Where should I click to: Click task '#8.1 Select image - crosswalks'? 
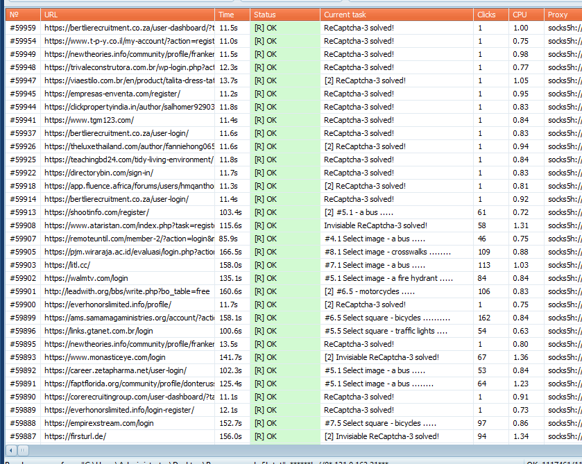[x=388, y=252]
